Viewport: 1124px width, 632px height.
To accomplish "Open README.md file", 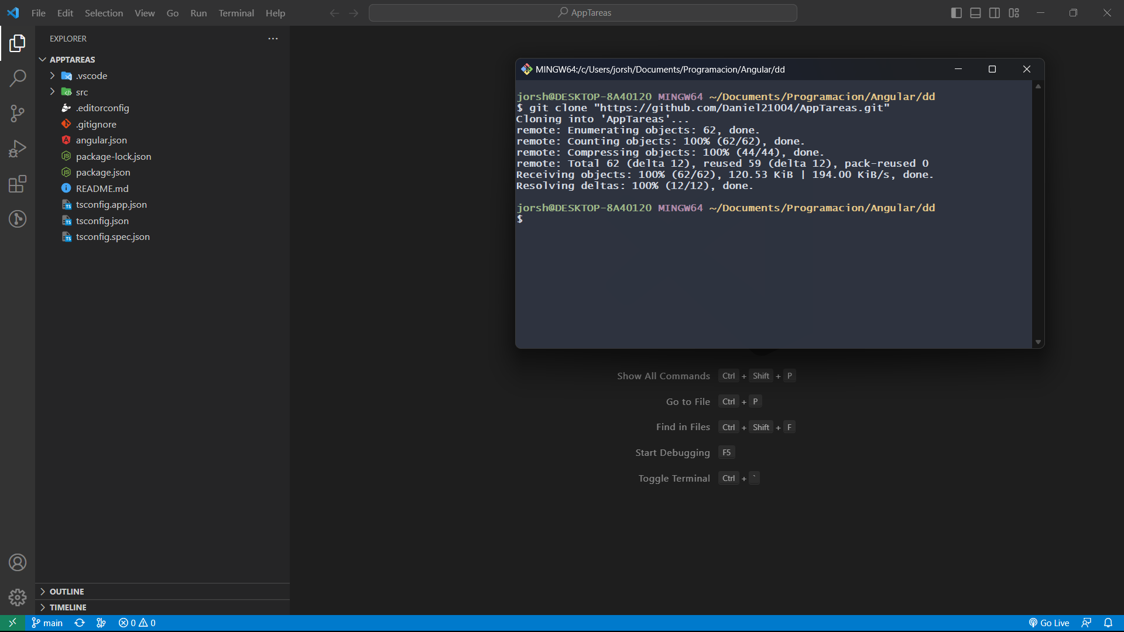I will click(x=102, y=188).
